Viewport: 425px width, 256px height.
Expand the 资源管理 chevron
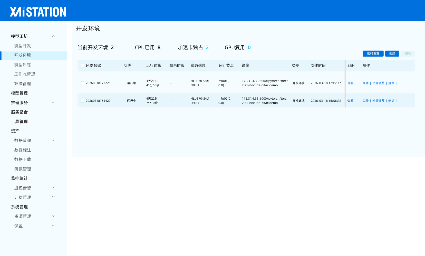(x=53, y=216)
